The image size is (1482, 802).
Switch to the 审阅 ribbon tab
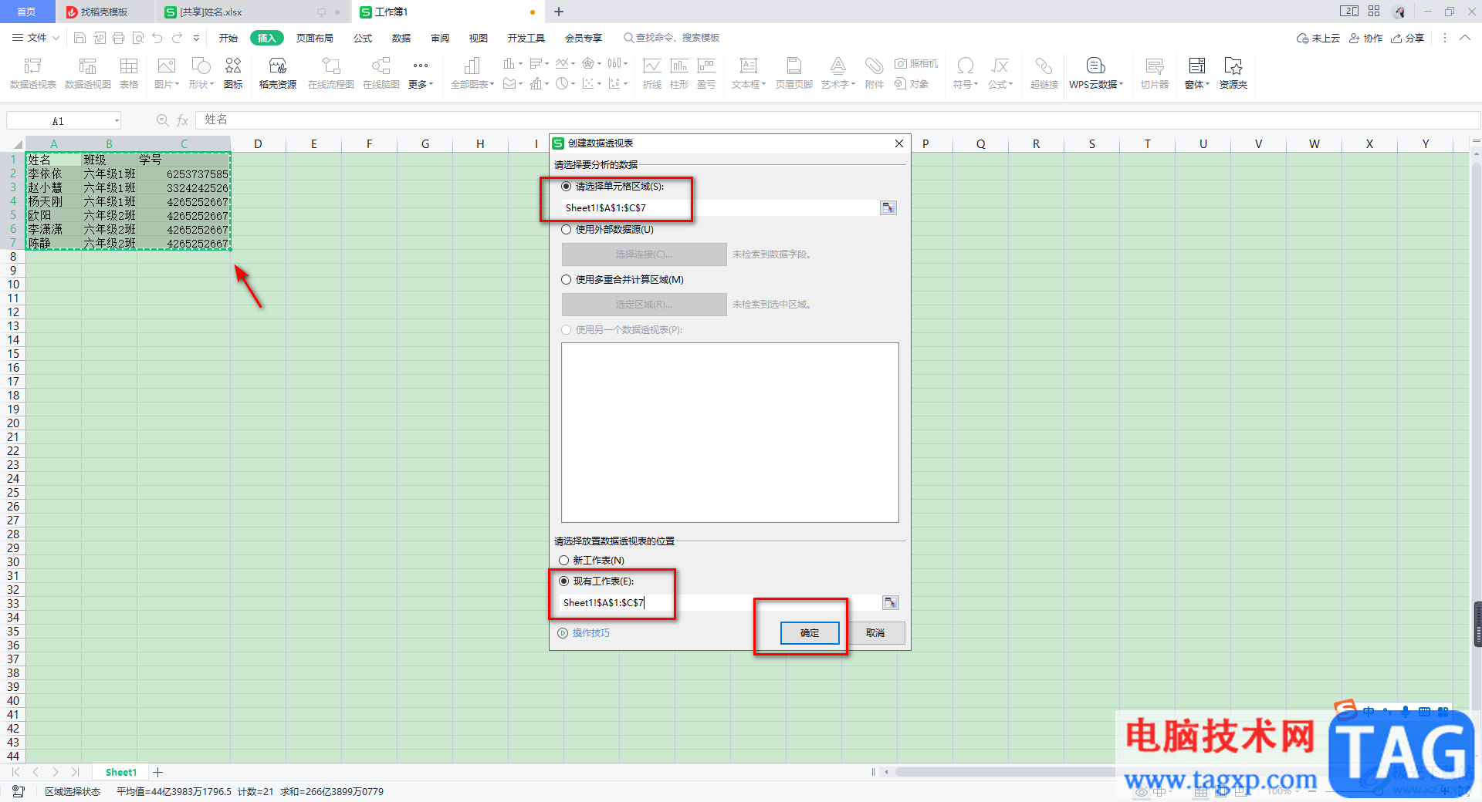coord(440,38)
